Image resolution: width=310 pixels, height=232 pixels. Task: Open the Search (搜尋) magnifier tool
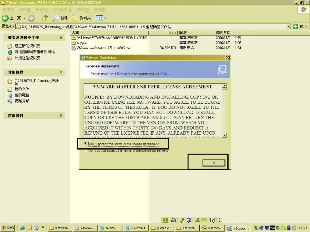[x=60, y=18]
